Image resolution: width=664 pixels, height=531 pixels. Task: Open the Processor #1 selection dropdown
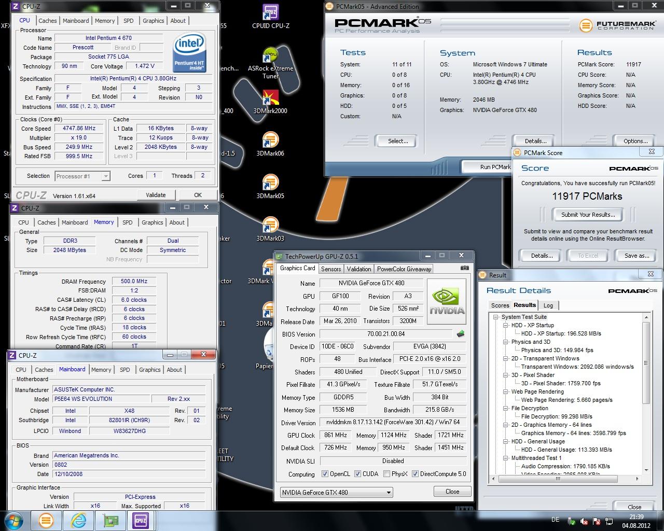tap(82, 176)
